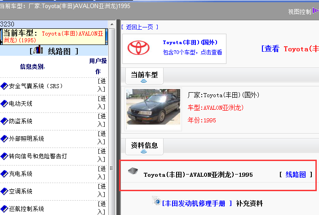Viewport: 319px width, 215px height.
Task: Collapse the 资料信息 section tab
Action: [x=144, y=146]
